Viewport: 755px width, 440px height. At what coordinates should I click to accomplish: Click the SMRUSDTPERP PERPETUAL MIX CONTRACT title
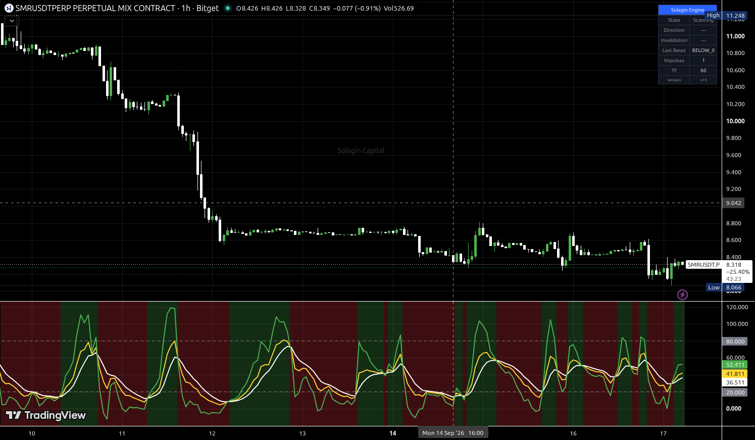point(95,8)
